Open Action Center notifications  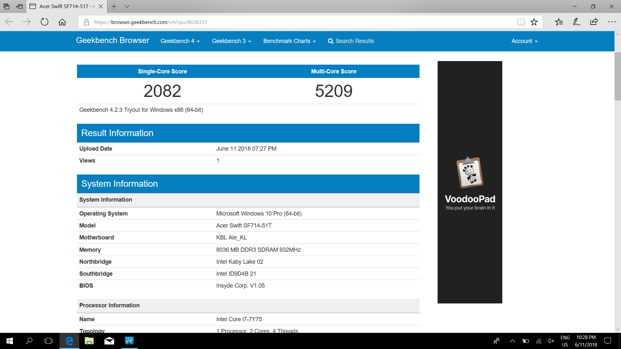point(608,341)
